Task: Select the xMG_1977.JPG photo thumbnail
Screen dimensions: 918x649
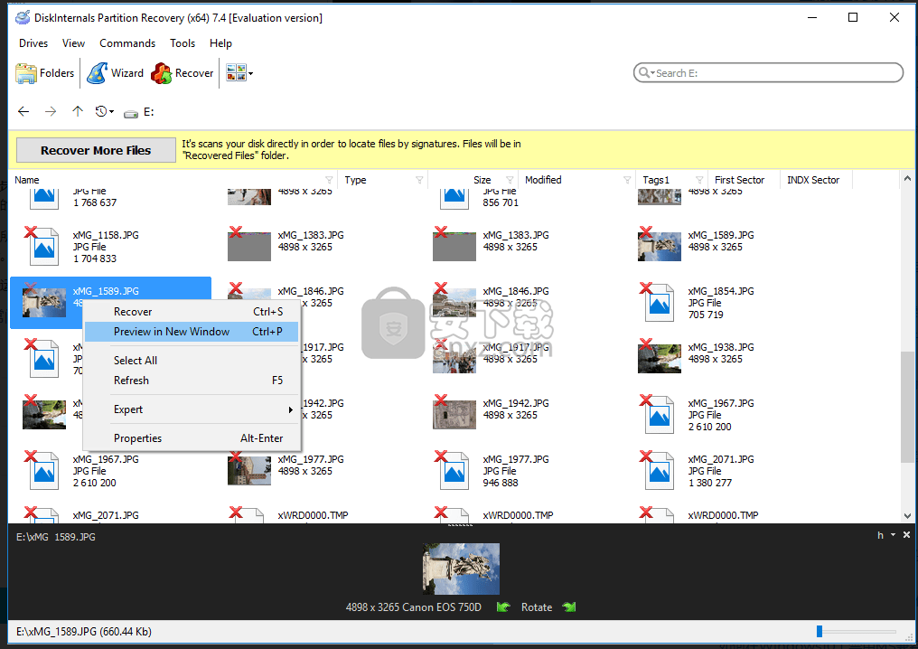Action: pos(248,471)
